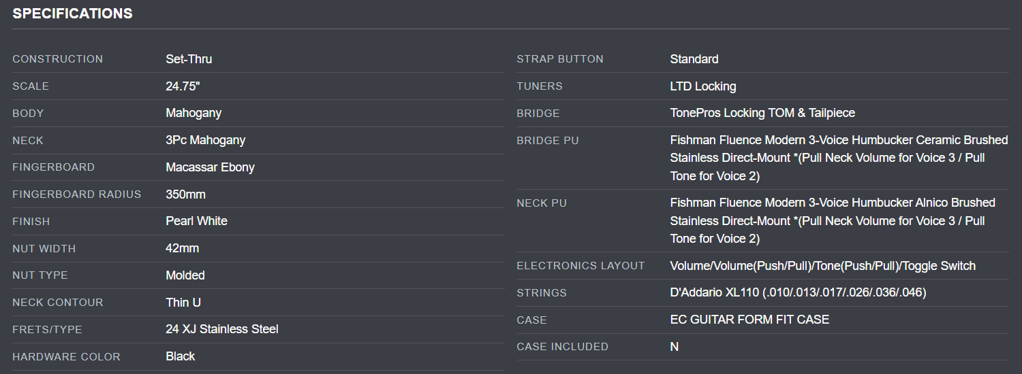The image size is (1022, 374).
Task: Click the HARDWARE COLOR label
Action: (x=66, y=357)
